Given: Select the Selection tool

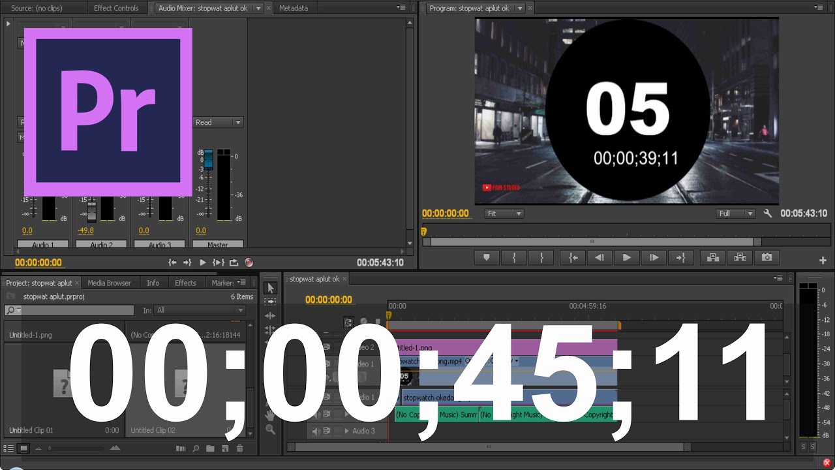Looking at the screenshot, I should (271, 288).
